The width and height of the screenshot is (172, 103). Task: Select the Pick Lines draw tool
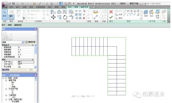tap(138, 15)
